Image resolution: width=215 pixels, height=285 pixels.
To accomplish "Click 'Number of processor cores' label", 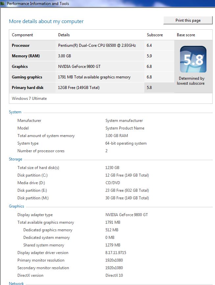I will pos(41,151).
